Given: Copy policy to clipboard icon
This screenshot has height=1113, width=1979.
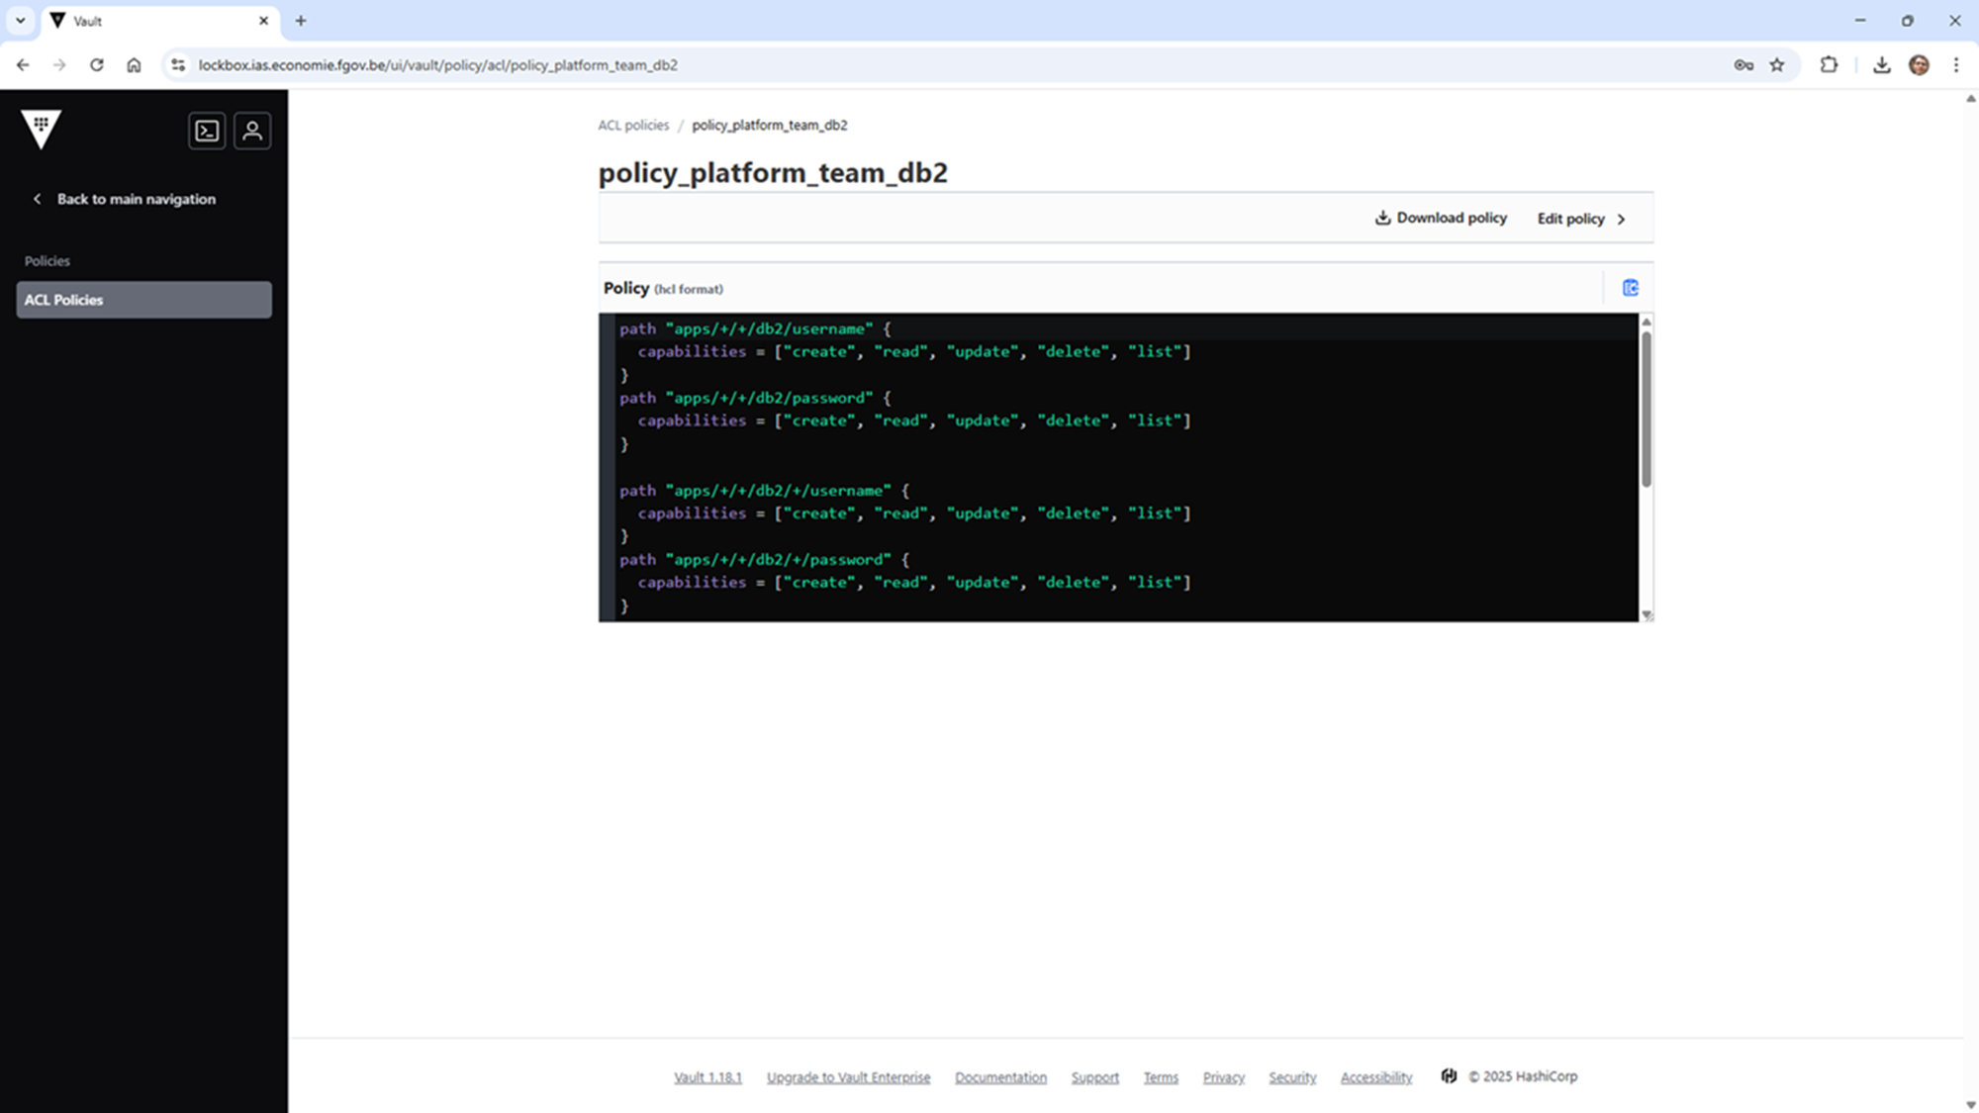Looking at the screenshot, I should (x=1630, y=288).
